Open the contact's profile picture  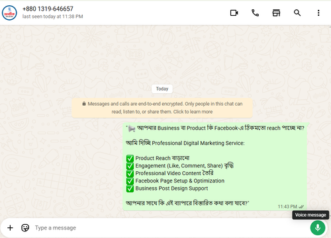pyautogui.click(x=9, y=13)
